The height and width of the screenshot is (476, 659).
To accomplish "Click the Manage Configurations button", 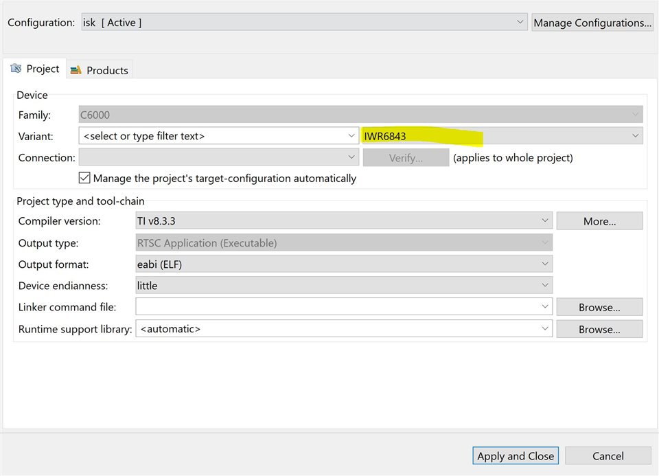I will pos(592,22).
